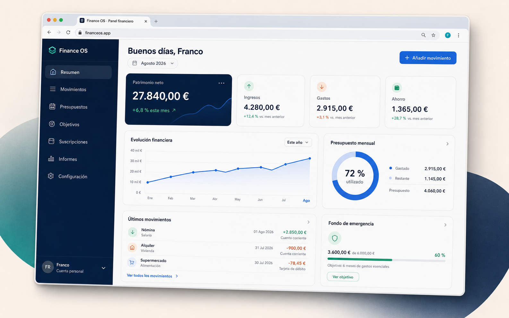Expand the Franco account menu chevron
This screenshot has height=318, width=509.
(x=104, y=268)
